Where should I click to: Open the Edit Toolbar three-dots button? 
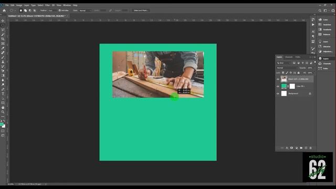3,117
